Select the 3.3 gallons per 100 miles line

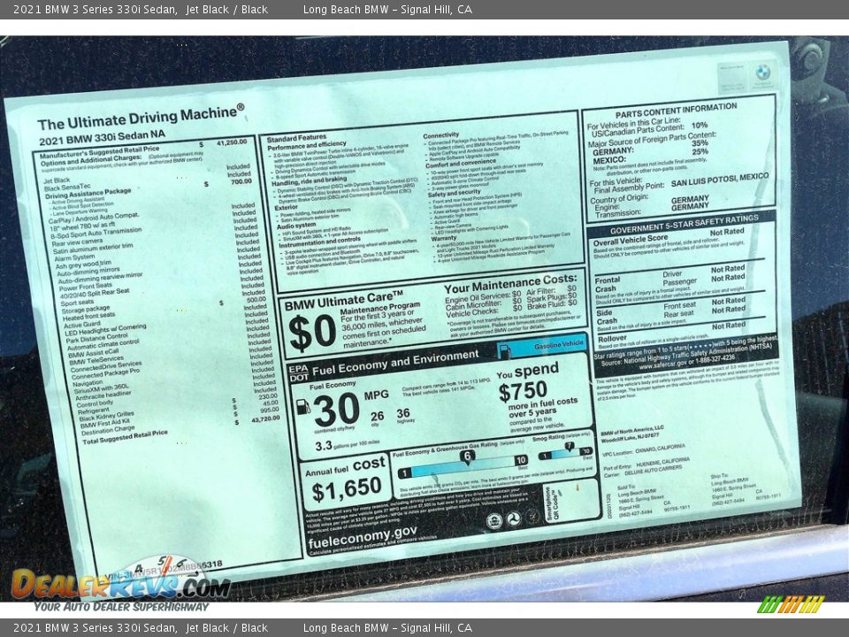click(x=347, y=445)
